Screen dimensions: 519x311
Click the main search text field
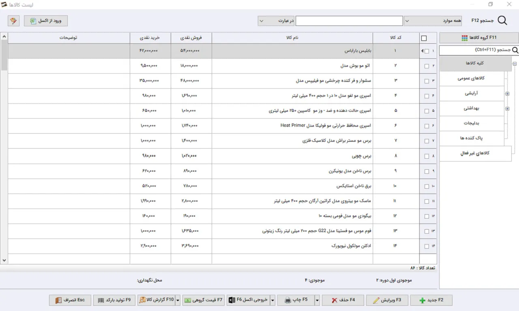click(x=349, y=21)
